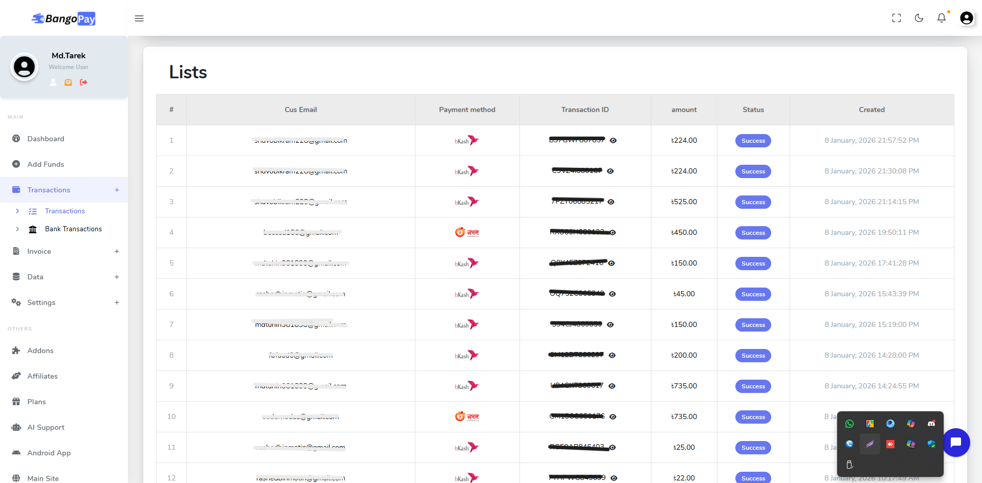Show the hidden Transaction ID on row 4
The image size is (982, 483).
pos(612,233)
